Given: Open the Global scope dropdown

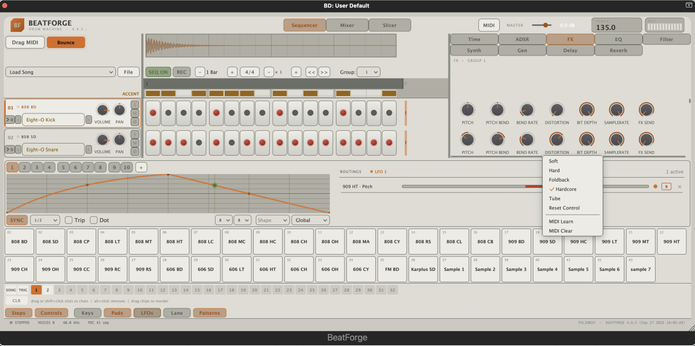Looking at the screenshot, I should click(310, 220).
